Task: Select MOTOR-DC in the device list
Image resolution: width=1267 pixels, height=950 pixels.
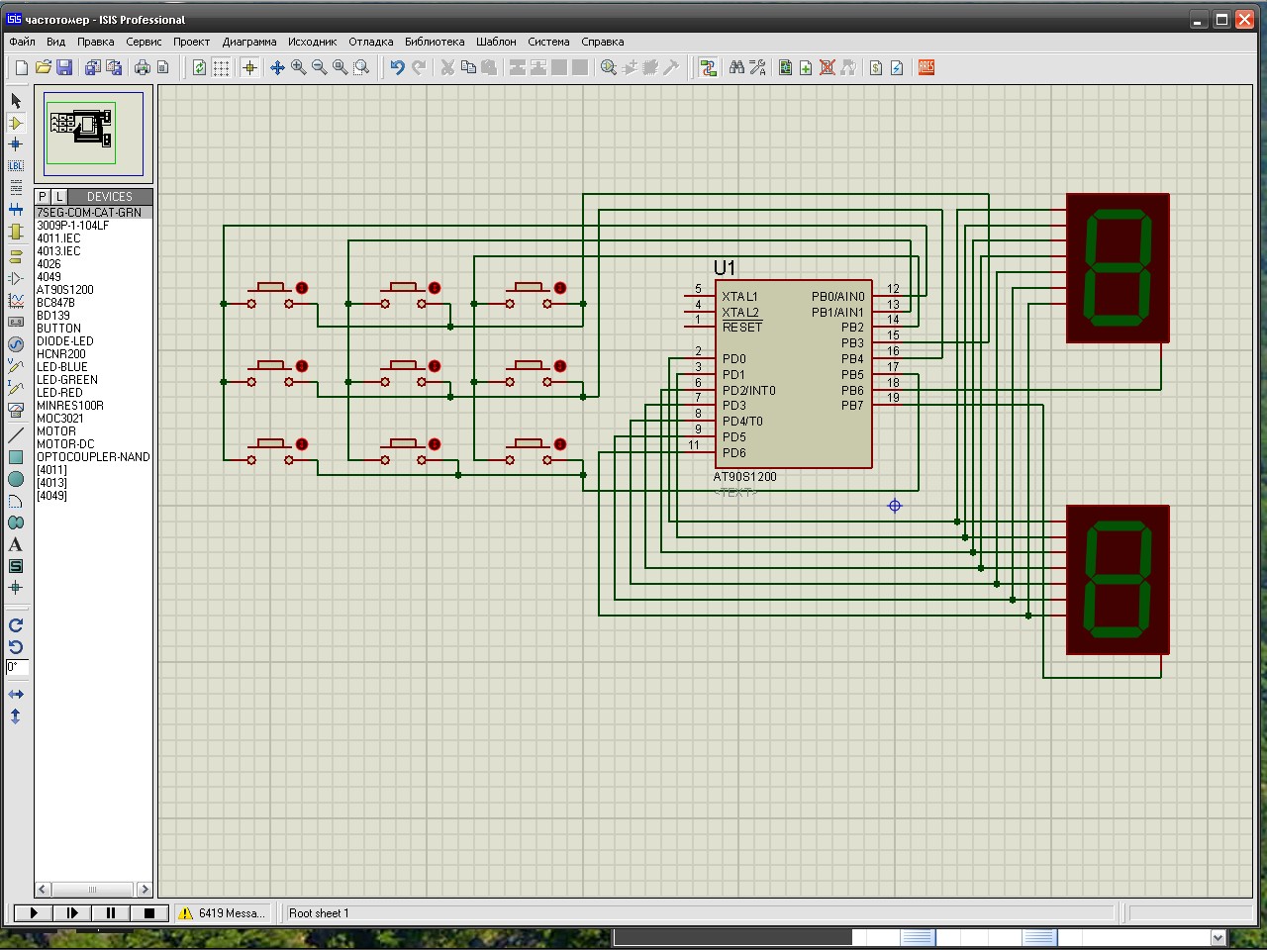Action: point(65,444)
